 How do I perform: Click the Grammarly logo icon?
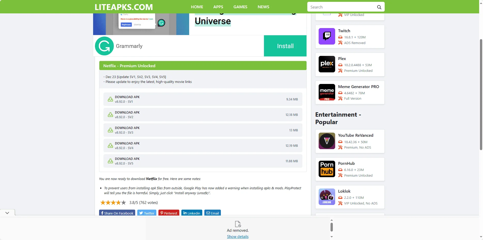104,46
